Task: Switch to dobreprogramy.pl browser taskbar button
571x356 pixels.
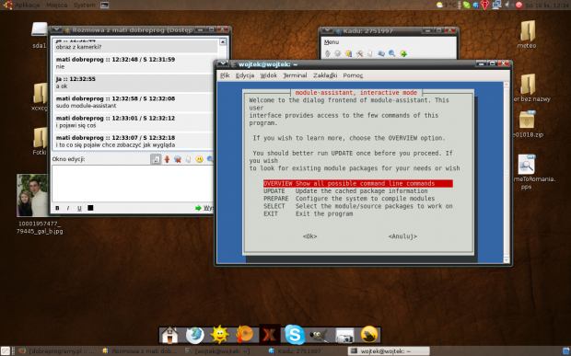Action: (57, 350)
